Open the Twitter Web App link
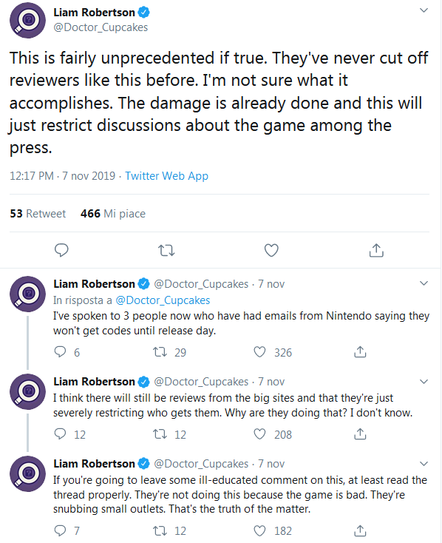Screen dimensions: 442x543 (166, 176)
